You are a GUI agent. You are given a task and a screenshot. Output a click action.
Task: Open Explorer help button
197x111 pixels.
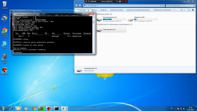coord(193,10)
